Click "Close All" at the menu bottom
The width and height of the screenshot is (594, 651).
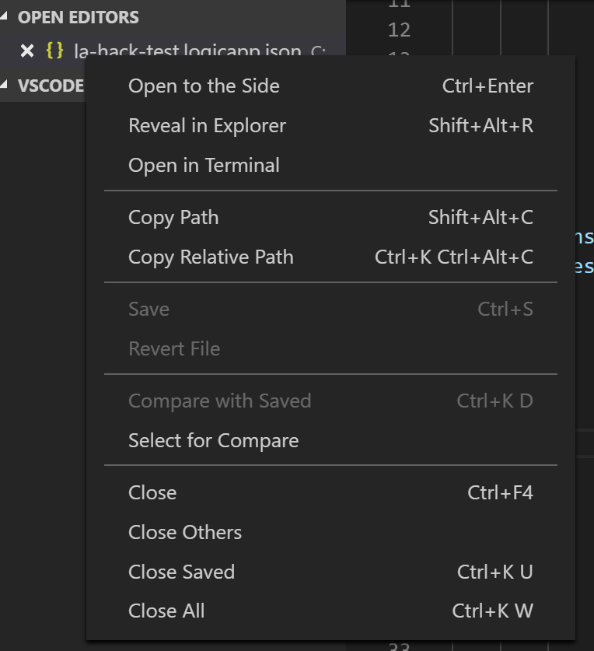coord(166,611)
